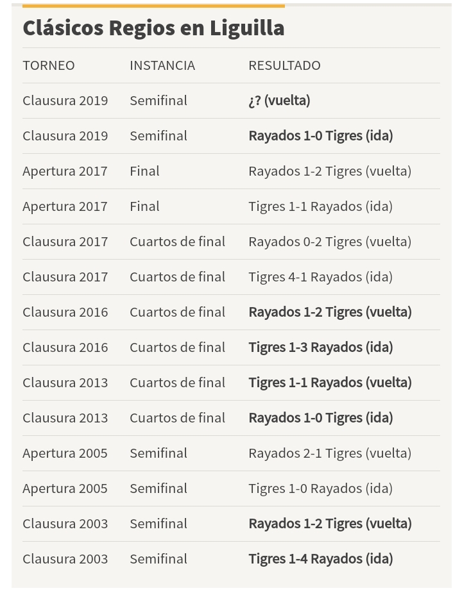
Task: Select the TORNEO column header
Action: click(x=49, y=65)
